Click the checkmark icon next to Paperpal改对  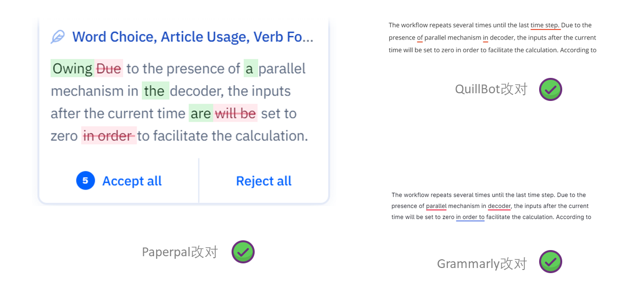click(243, 252)
